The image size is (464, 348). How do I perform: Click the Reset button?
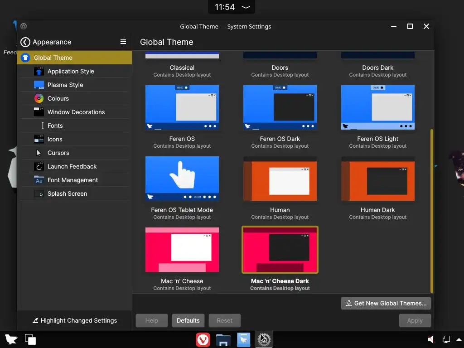click(x=225, y=320)
